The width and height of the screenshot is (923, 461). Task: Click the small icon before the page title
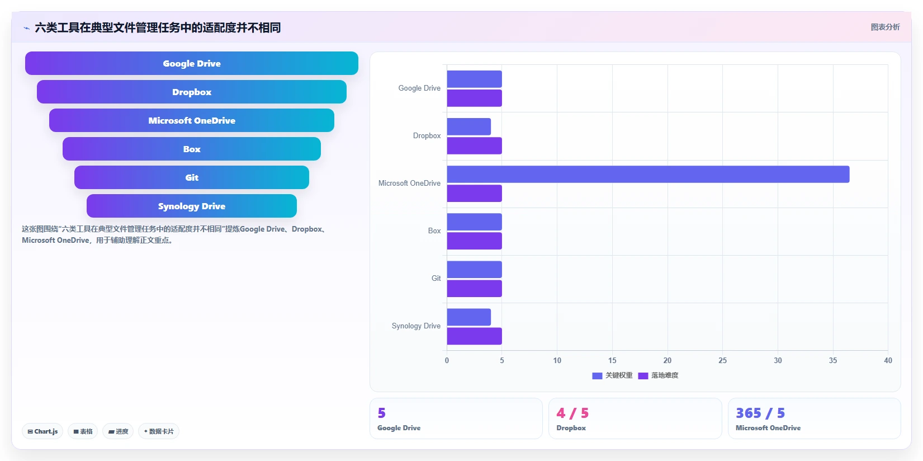tap(26, 28)
